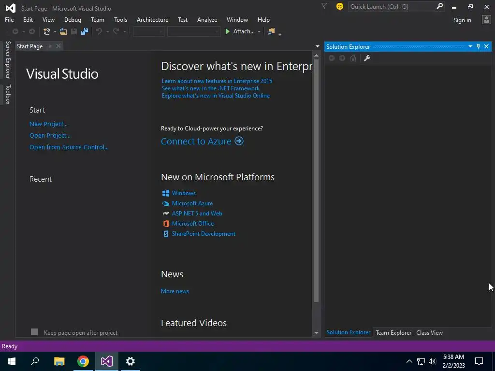495x371 pixels.
Task: Click the Connect to Azure arrow icon
Action: [239, 141]
